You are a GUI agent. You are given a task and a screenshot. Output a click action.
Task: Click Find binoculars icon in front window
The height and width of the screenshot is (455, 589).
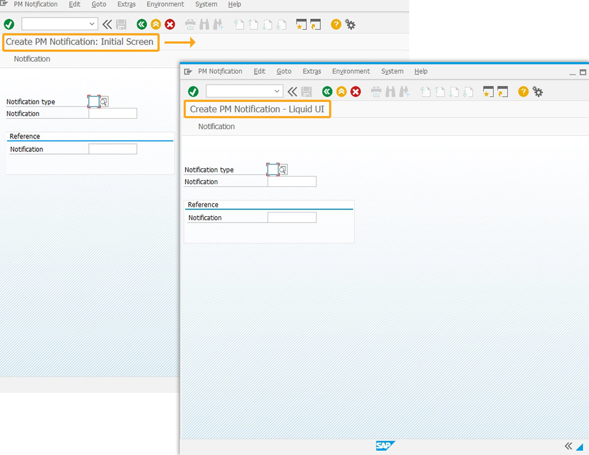tap(390, 92)
